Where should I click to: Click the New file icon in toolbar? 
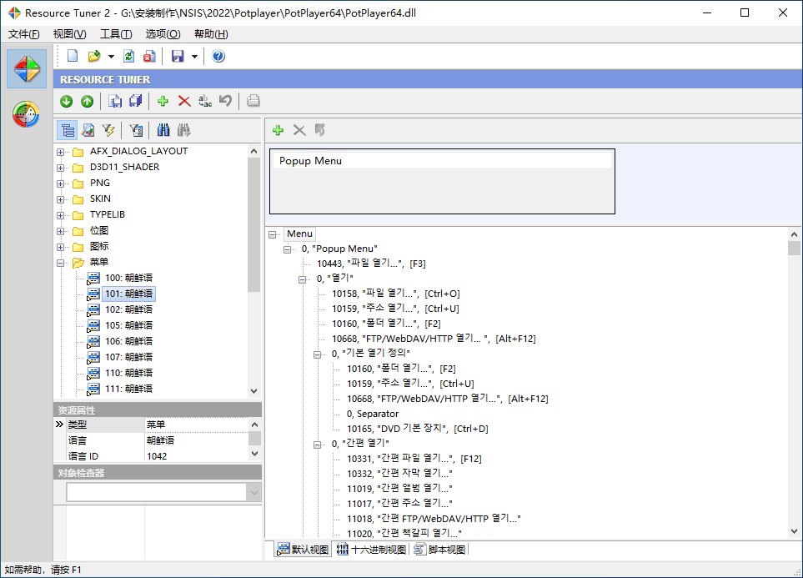pos(73,57)
